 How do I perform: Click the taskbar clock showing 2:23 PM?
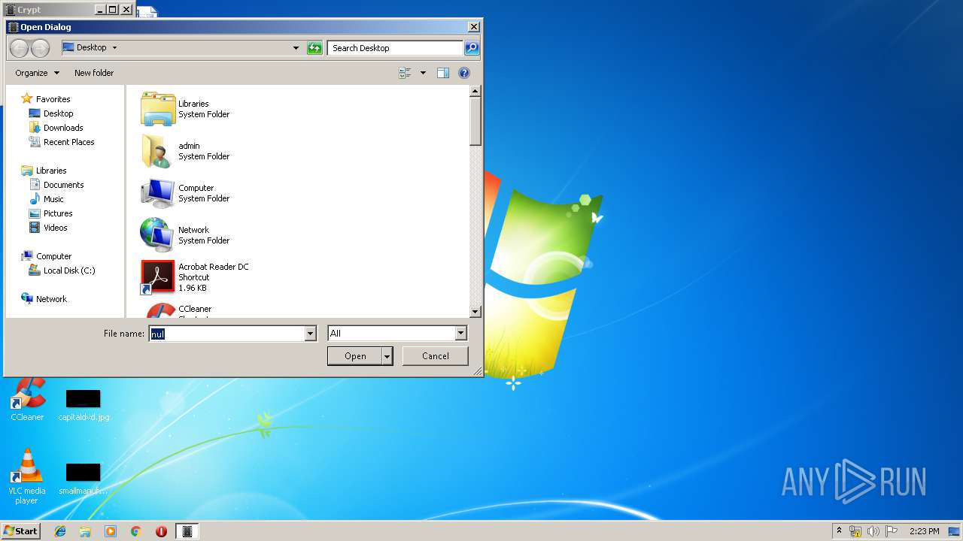pos(924,531)
